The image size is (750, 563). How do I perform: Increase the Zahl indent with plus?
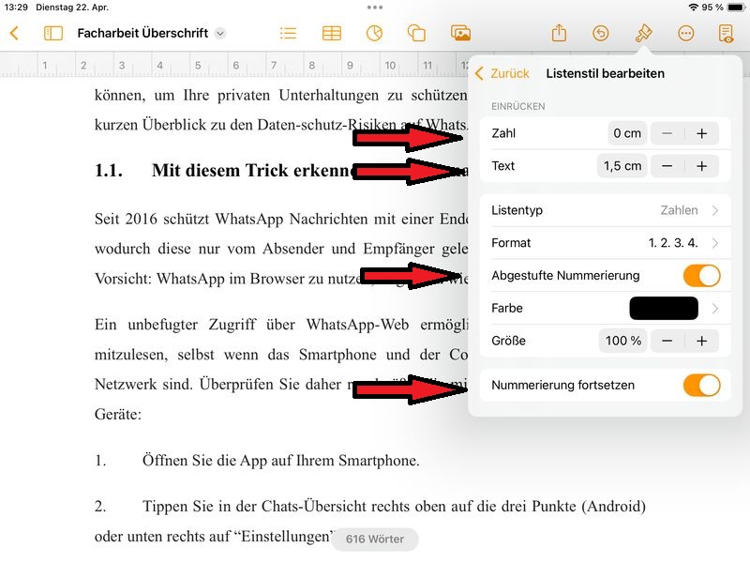[x=701, y=133]
